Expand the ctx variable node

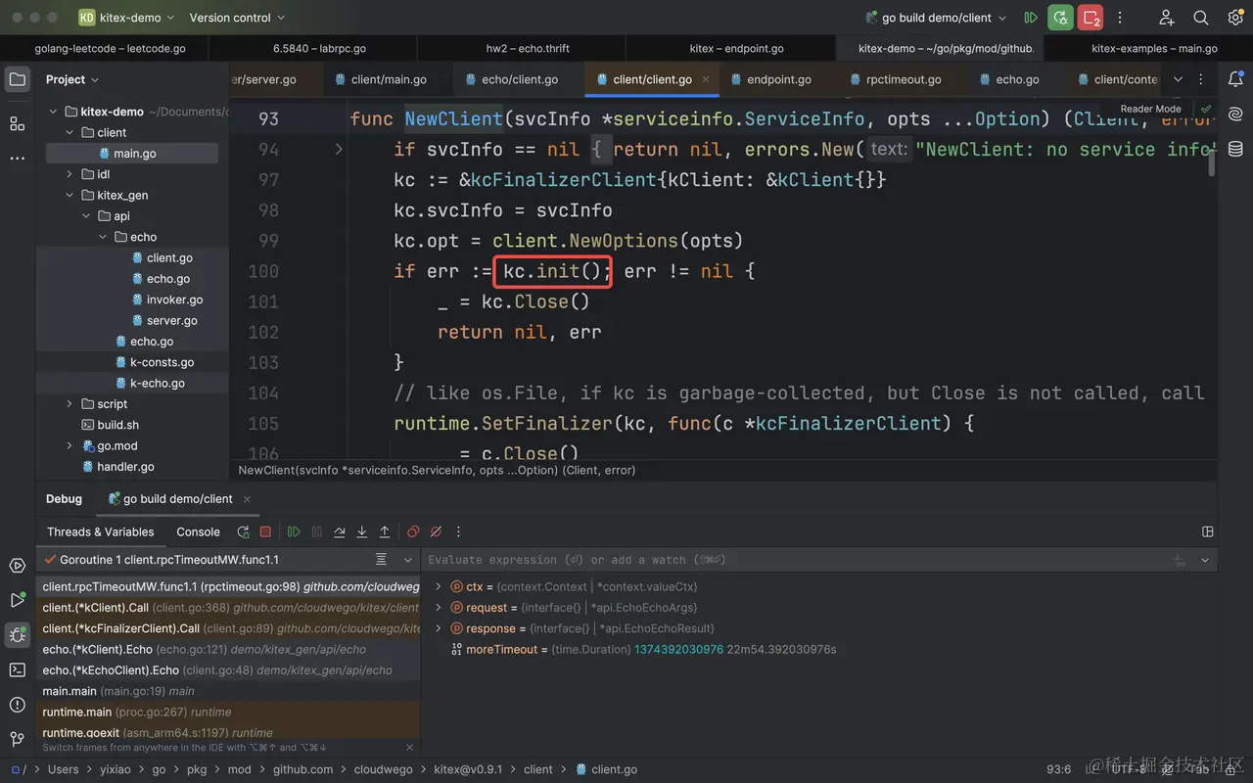[x=439, y=587]
